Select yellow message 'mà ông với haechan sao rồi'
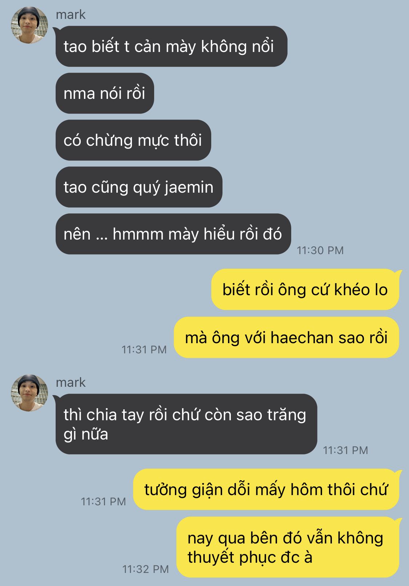 click(286, 337)
